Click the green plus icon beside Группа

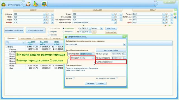pos(175,14)
